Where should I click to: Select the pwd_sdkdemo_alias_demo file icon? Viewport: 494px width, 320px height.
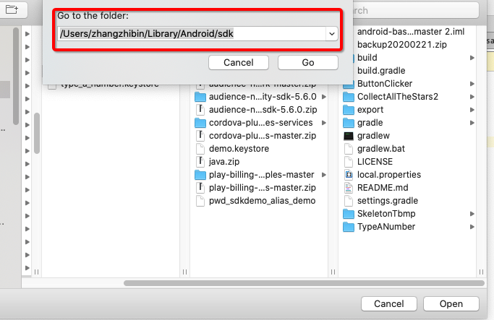pyautogui.click(x=200, y=201)
